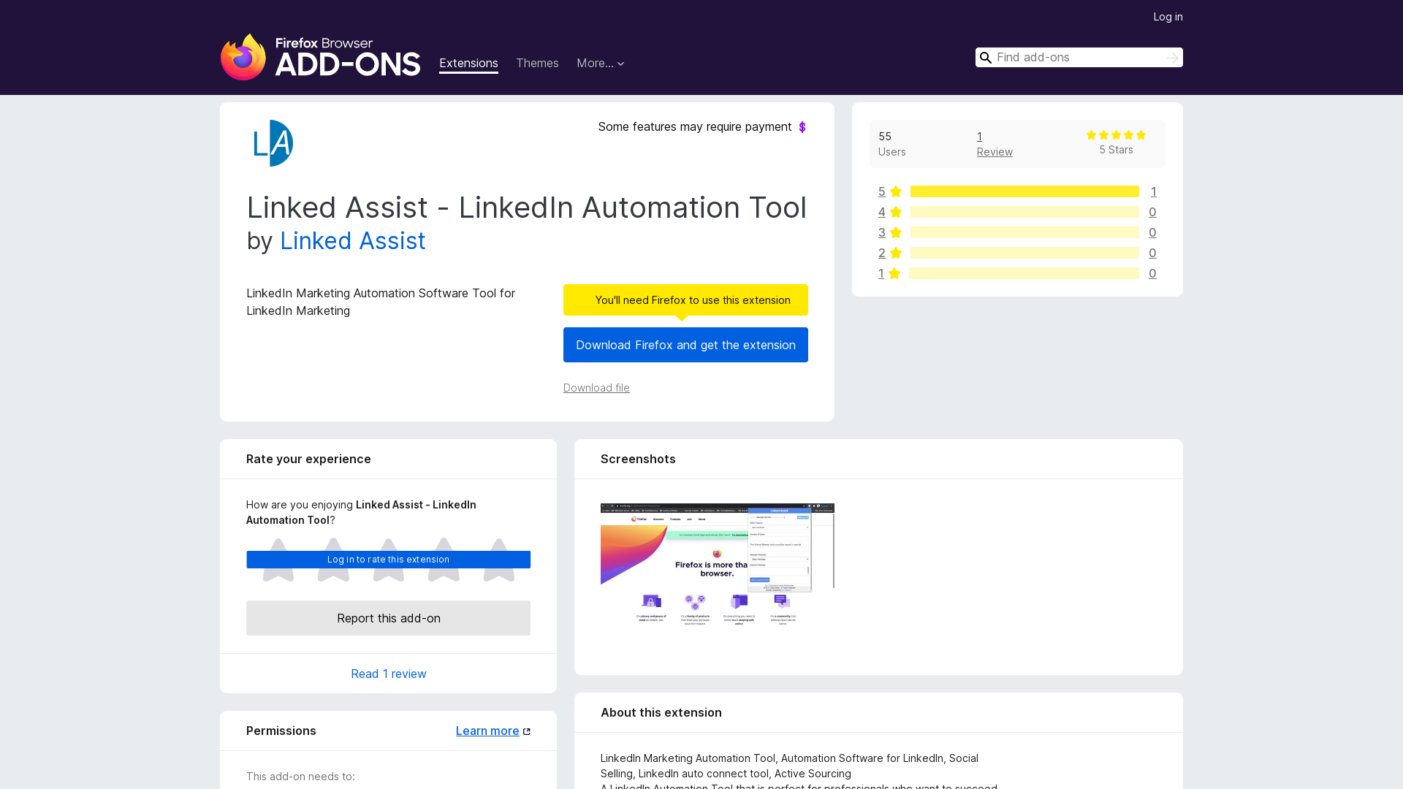Click the 2-star review count of 0
Viewport: 1403px width, 789px height.
click(x=1152, y=253)
